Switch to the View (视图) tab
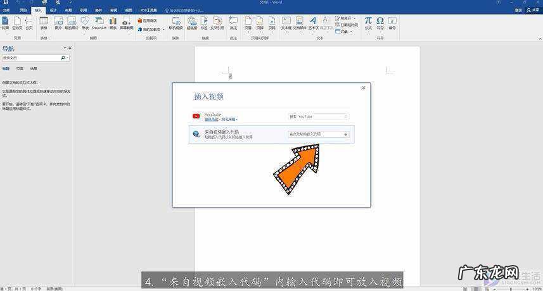Screen dimensions: 543x291 pos(129,10)
